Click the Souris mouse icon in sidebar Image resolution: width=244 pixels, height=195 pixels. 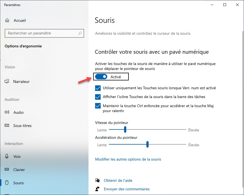[x=7, y=183]
